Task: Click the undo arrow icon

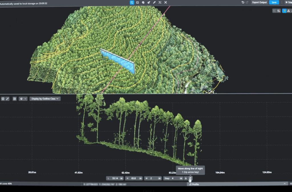Action: coord(243,2)
